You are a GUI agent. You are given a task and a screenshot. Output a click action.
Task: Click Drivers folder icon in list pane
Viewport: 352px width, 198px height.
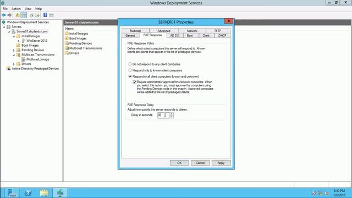(x=67, y=53)
